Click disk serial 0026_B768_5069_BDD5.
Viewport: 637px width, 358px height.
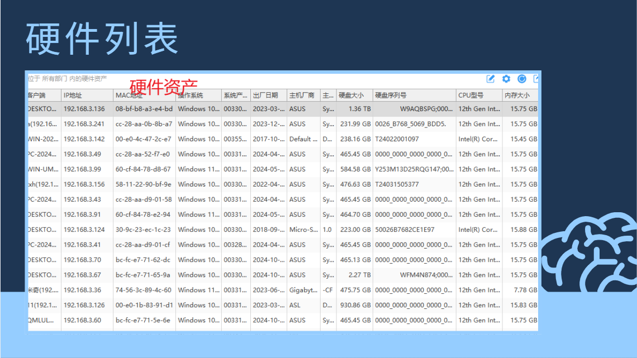(x=410, y=124)
